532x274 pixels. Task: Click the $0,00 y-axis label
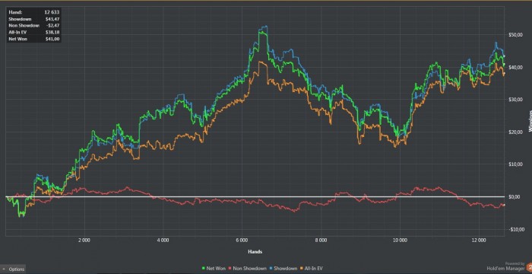pos(514,197)
